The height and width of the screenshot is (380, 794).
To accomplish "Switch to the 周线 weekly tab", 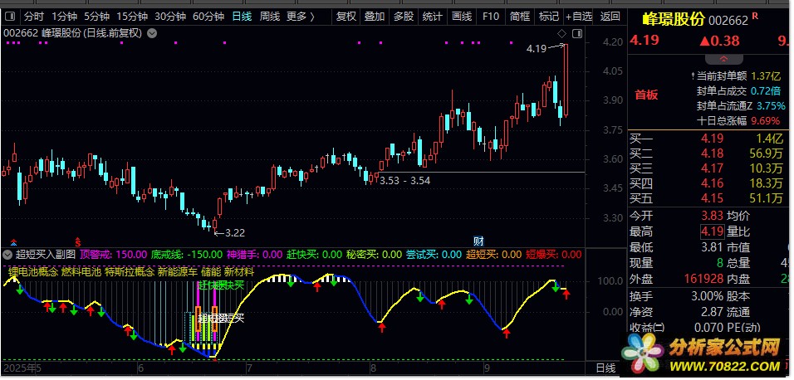I will 270,17.
